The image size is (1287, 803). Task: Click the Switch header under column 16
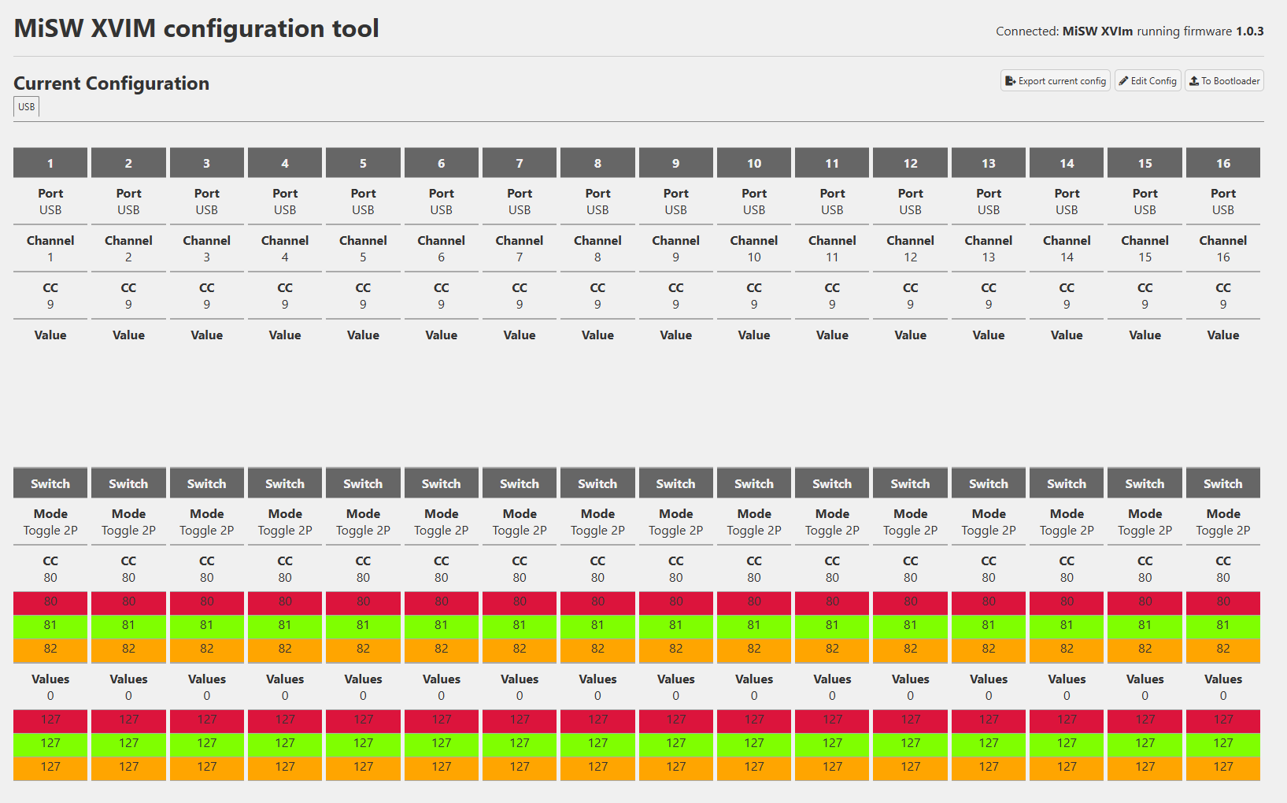(x=1223, y=483)
